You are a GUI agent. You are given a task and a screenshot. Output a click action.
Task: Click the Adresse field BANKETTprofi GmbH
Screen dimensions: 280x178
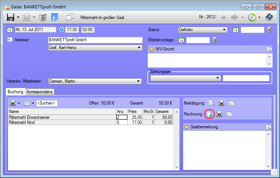(95, 40)
